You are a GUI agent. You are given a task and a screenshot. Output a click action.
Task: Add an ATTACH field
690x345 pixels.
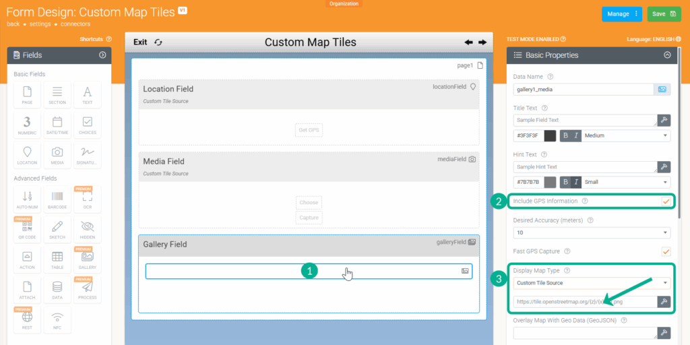27,290
